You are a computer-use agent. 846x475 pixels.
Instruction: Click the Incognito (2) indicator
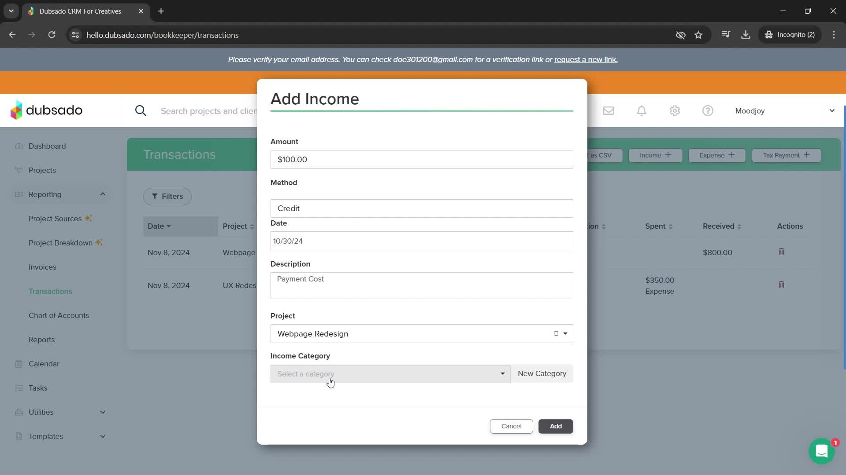pos(790,35)
